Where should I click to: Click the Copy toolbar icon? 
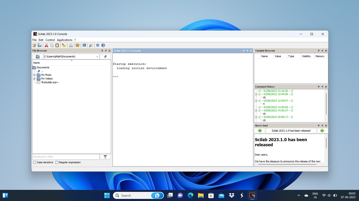[x=52, y=45]
